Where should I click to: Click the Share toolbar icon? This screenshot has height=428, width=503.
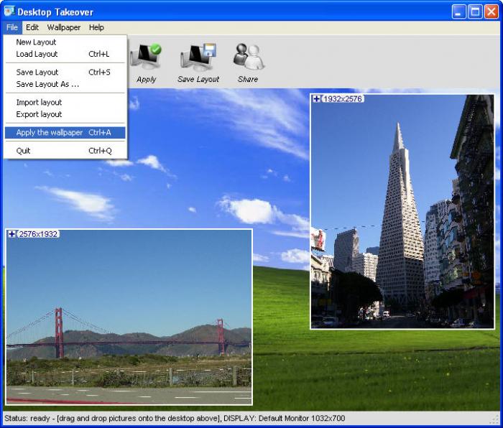tap(248, 57)
